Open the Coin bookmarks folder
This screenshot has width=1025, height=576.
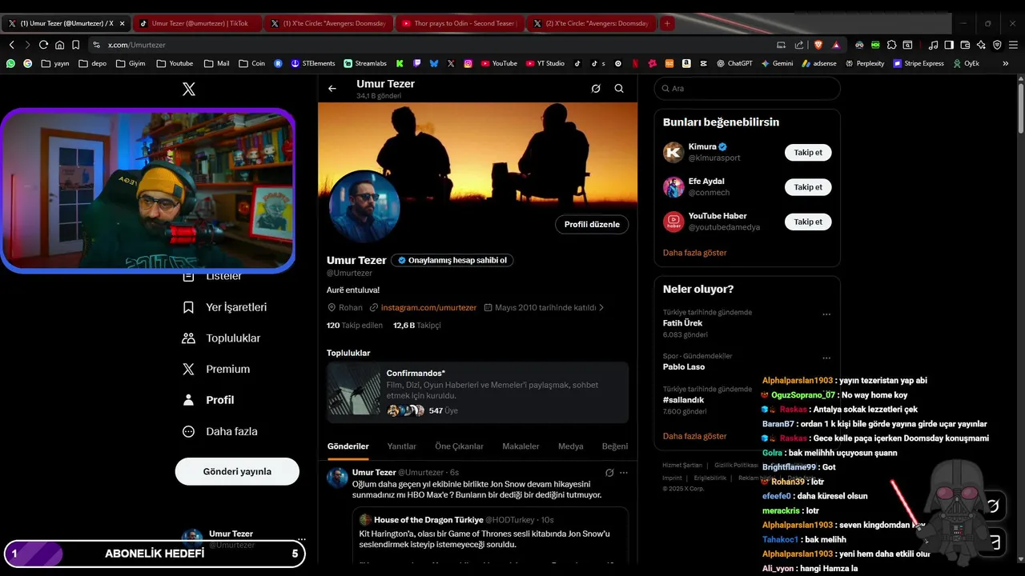pyautogui.click(x=251, y=63)
